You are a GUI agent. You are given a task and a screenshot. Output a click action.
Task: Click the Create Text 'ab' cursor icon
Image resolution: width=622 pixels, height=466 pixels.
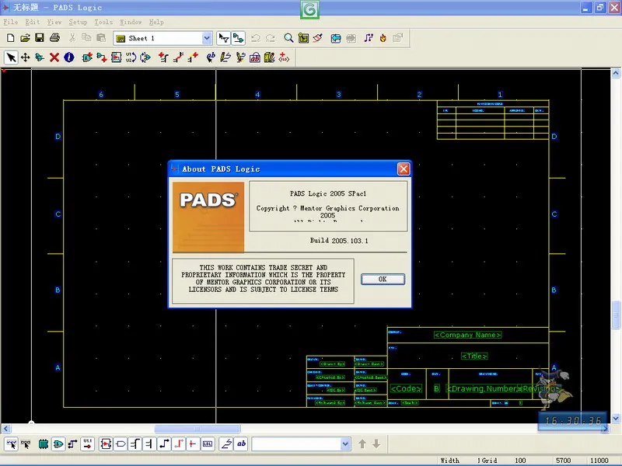[211, 57]
